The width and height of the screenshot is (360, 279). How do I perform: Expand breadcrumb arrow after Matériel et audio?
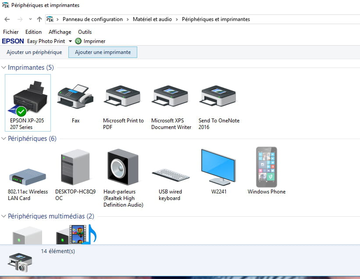tap(177, 19)
